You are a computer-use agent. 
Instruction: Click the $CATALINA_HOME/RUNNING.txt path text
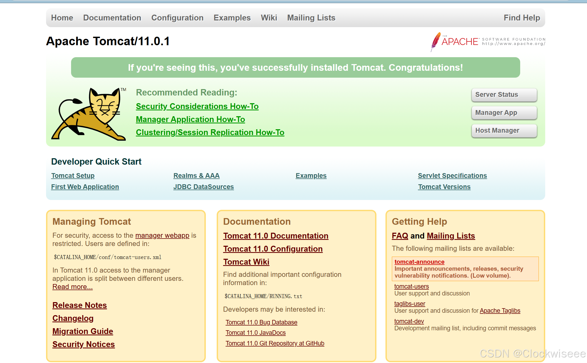263,296
